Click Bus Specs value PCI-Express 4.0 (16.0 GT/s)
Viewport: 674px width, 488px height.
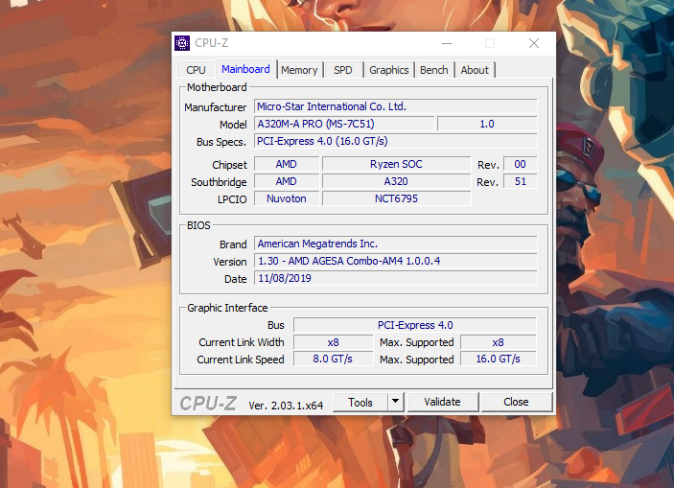395,141
